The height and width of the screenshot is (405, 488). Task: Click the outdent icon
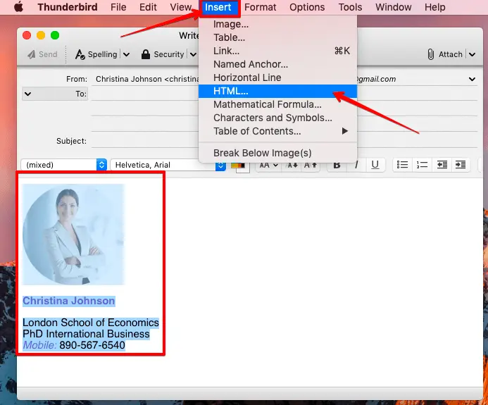pos(442,165)
